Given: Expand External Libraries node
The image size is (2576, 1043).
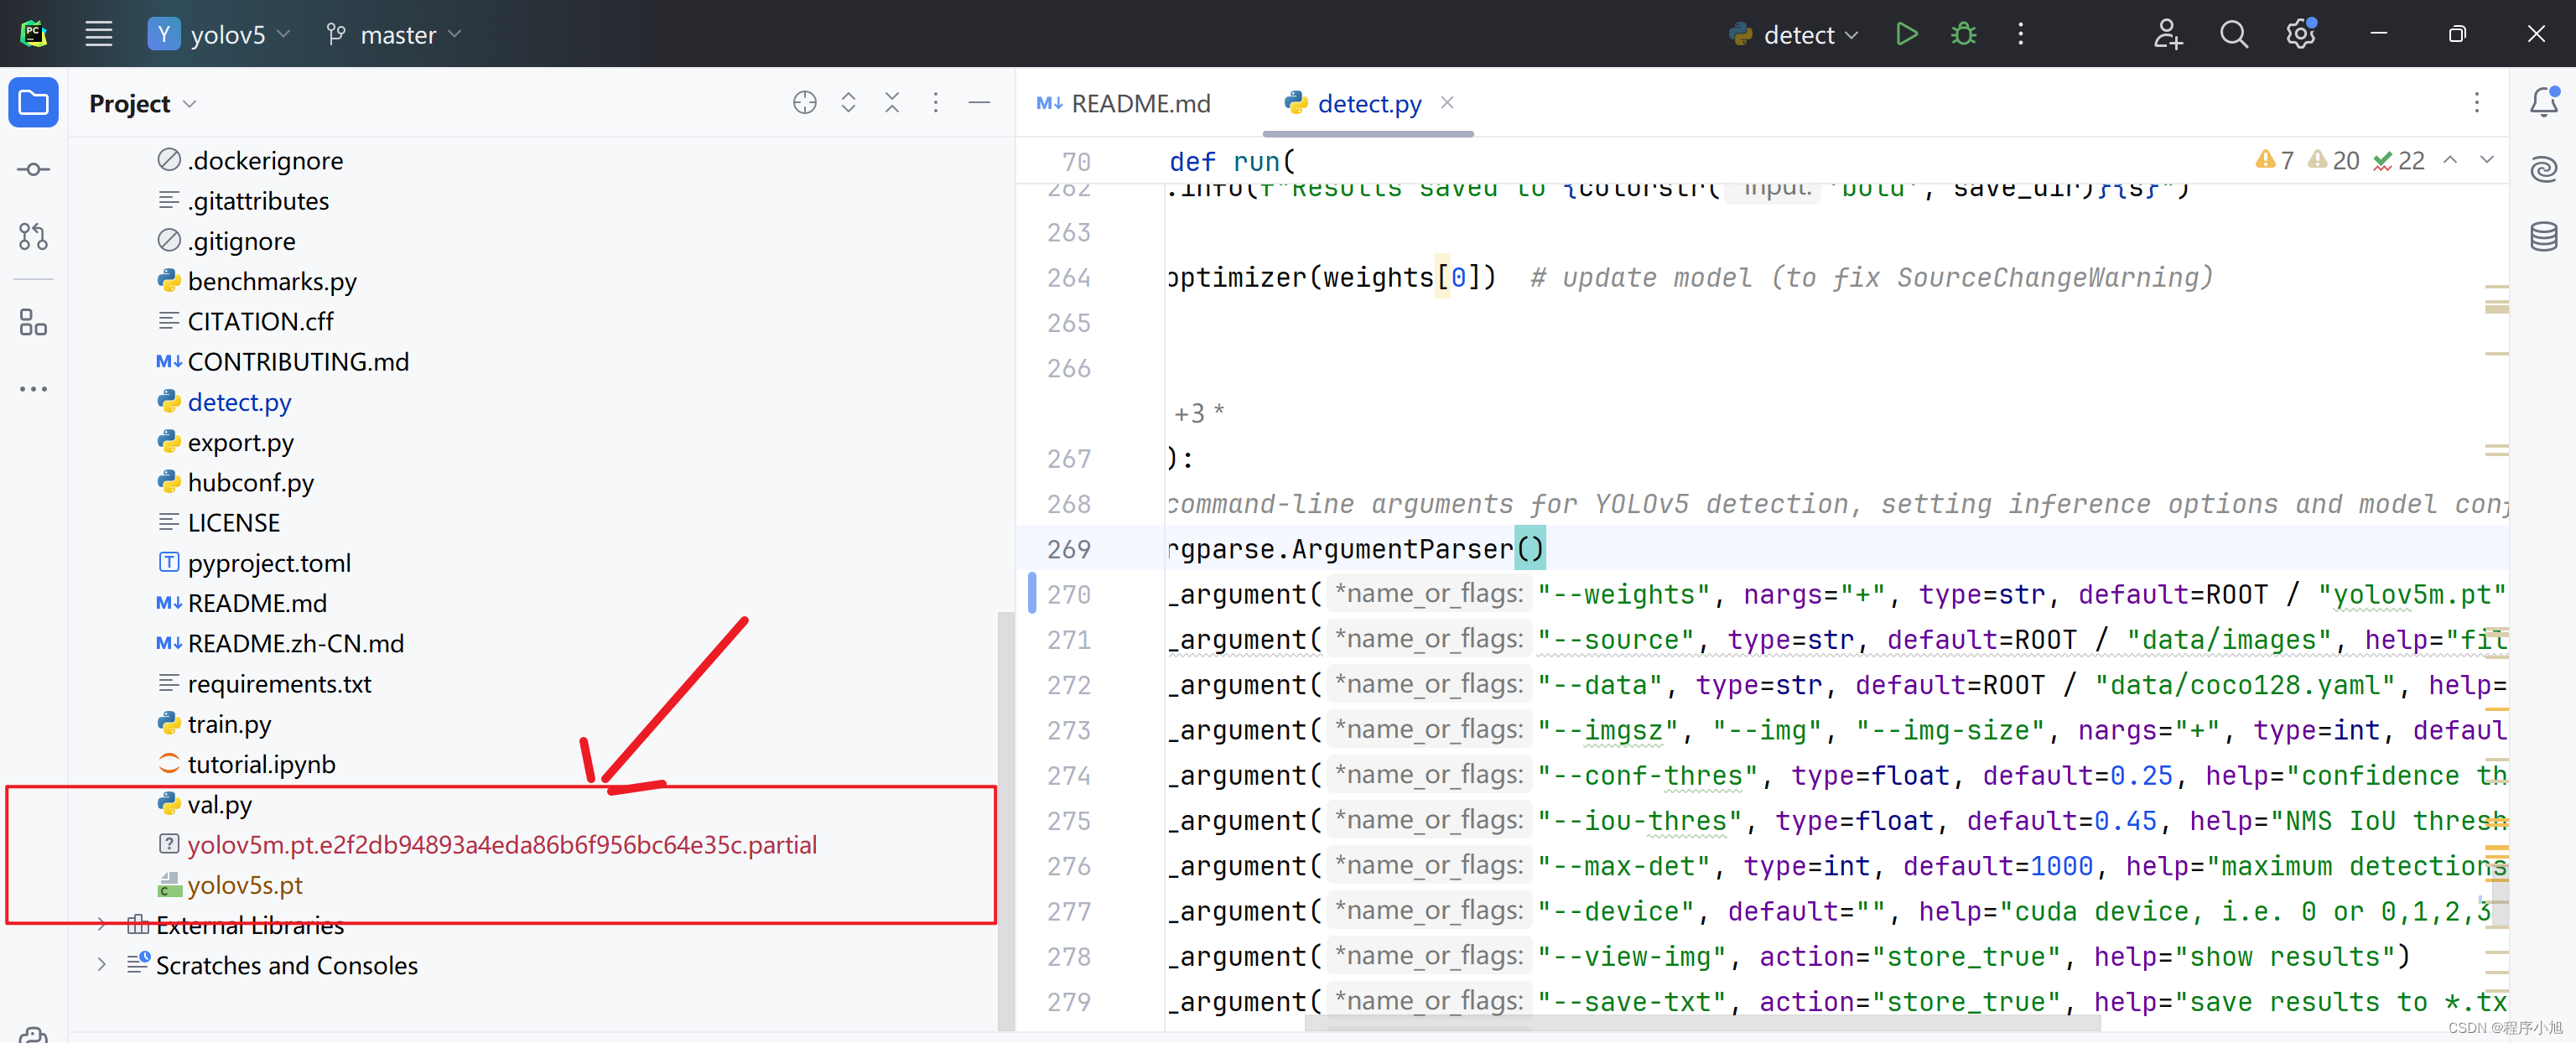Looking at the screenshot, I should click(x=101, y=925).
